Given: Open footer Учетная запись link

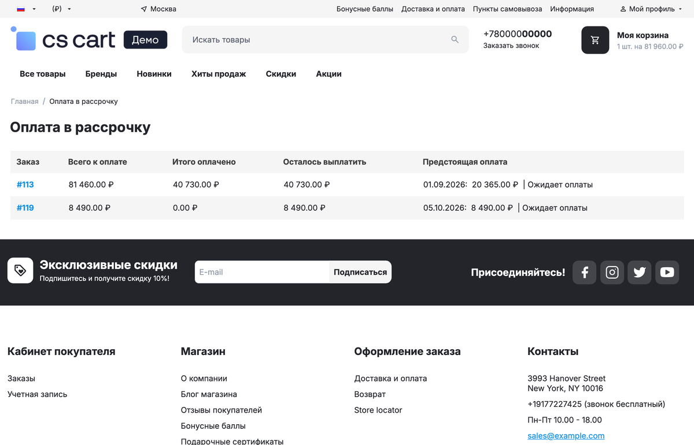Looking at the screenshot, I should 37,394.
